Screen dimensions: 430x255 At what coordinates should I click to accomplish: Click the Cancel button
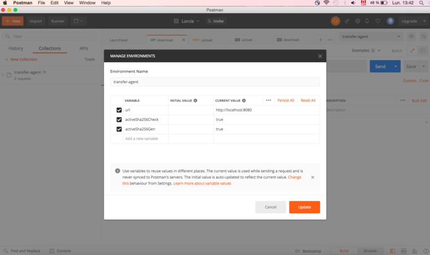pyautogui.click(x=270, y=207)
